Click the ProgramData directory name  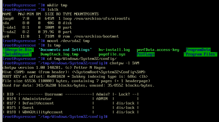(198, 50)
